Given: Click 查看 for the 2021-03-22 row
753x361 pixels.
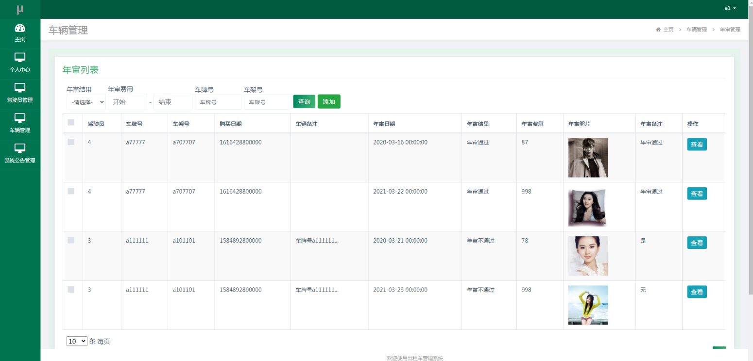Looking at the screenshot, I should tap(697, 194).
